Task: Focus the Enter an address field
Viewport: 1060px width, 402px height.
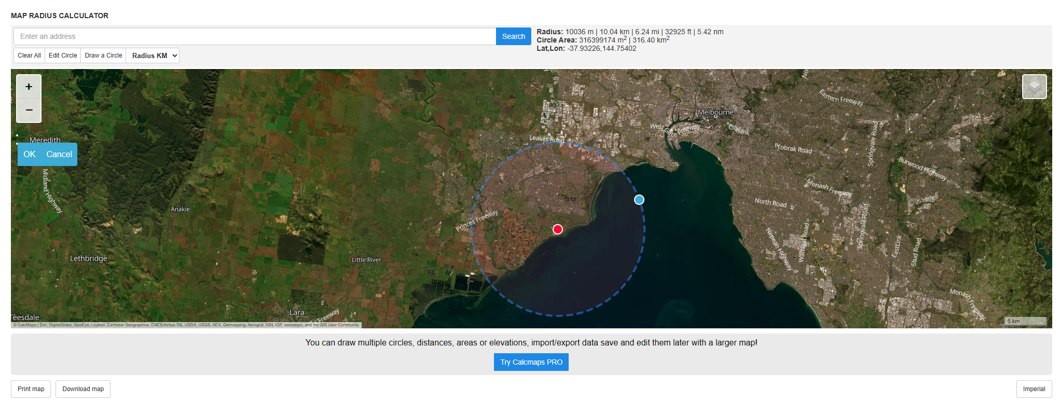Action: tap(255, 36)
